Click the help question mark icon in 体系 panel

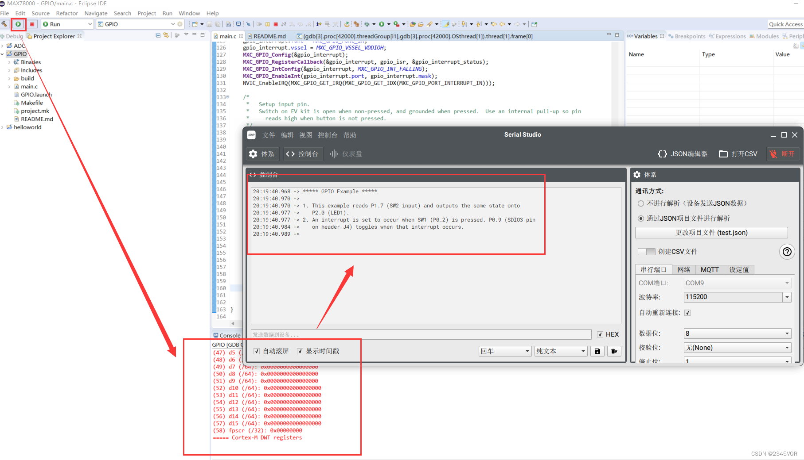787,252
